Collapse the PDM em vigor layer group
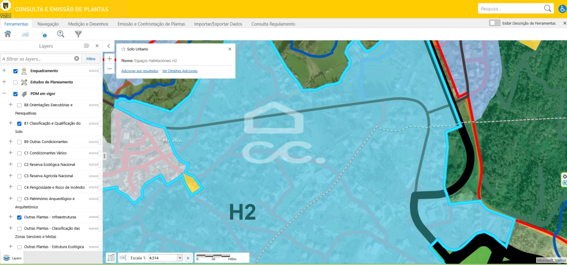567x265 pixels. click(x=4, y=94)
